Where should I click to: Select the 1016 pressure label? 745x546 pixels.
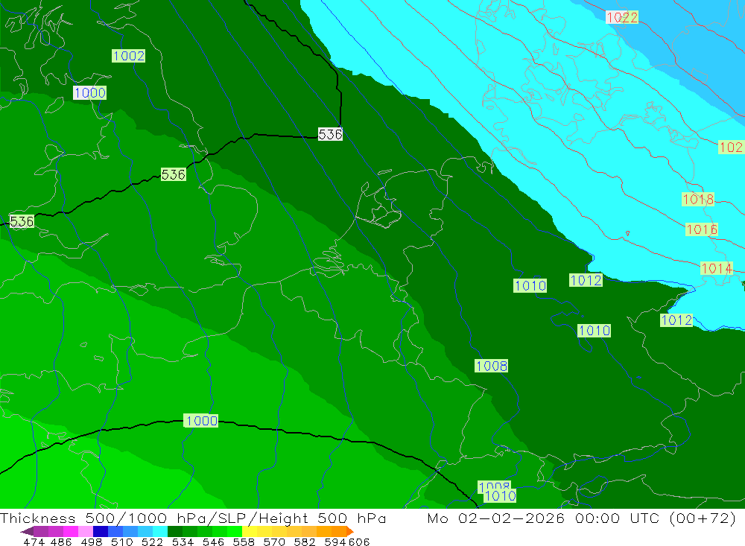pos(702,229)
